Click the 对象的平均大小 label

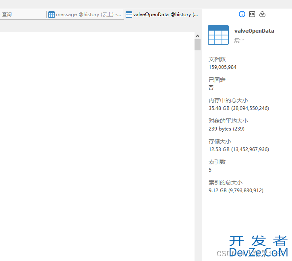click(x=228, y=121)
